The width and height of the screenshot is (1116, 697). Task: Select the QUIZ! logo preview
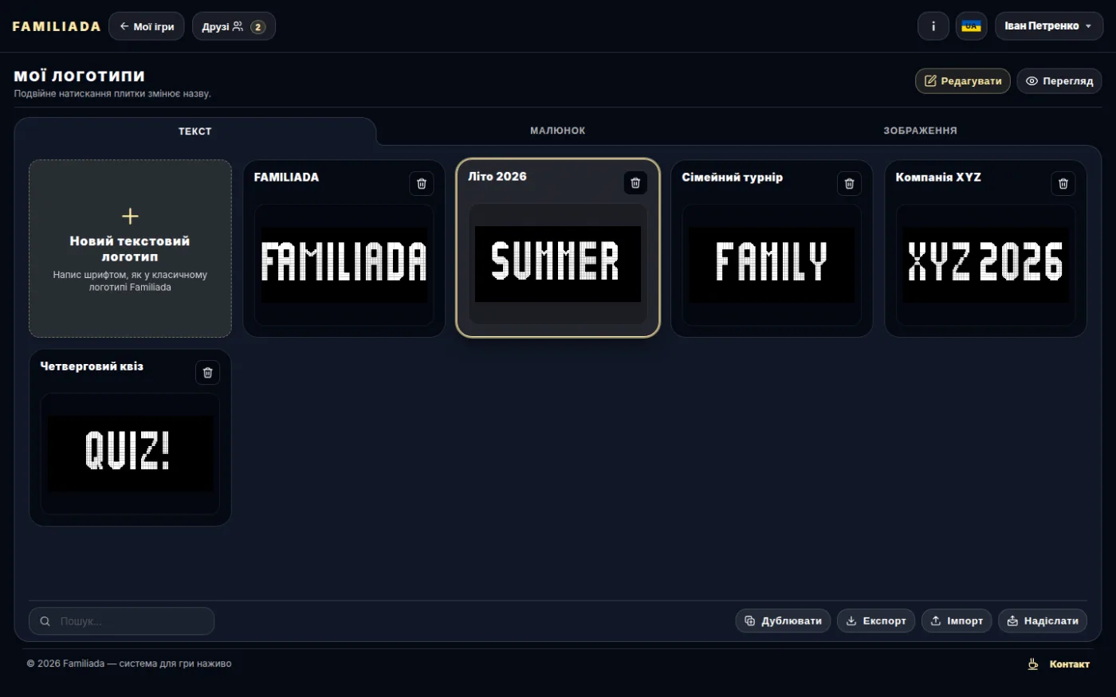[130, 453]
